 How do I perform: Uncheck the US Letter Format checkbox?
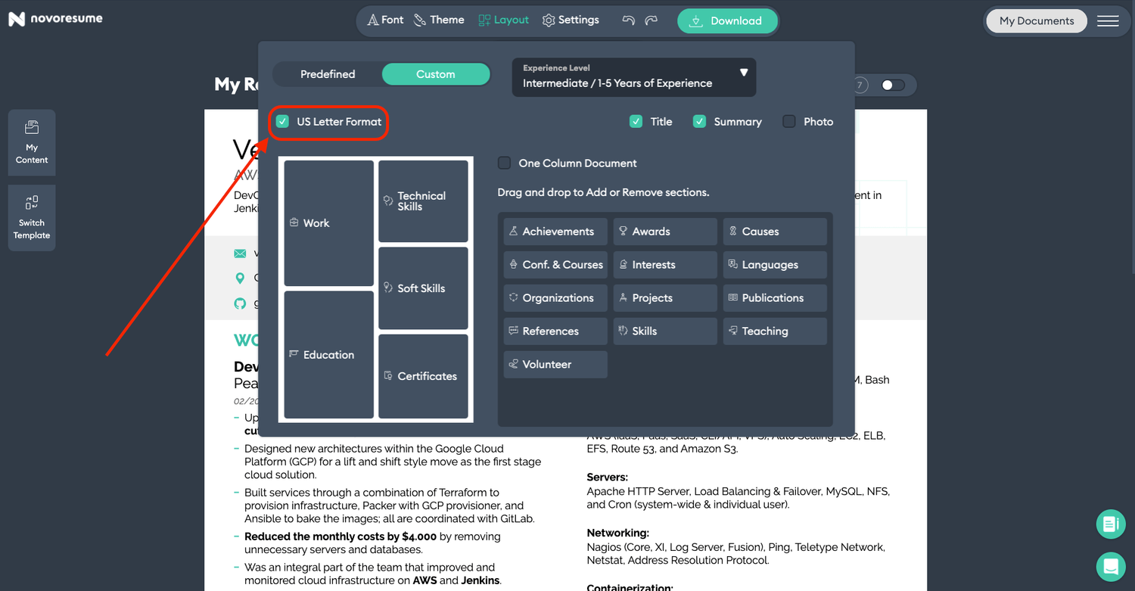pyautogui.click(x=283, y=122)
